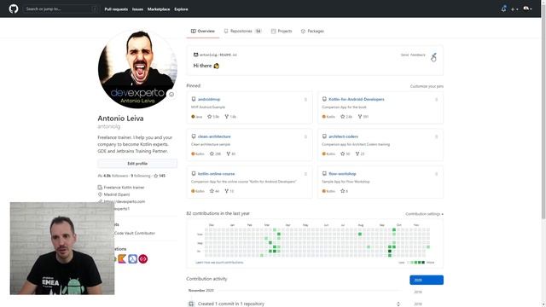Open the notifications bell
This screenshot has height=307, width=546.
click(x=503, y=9)
